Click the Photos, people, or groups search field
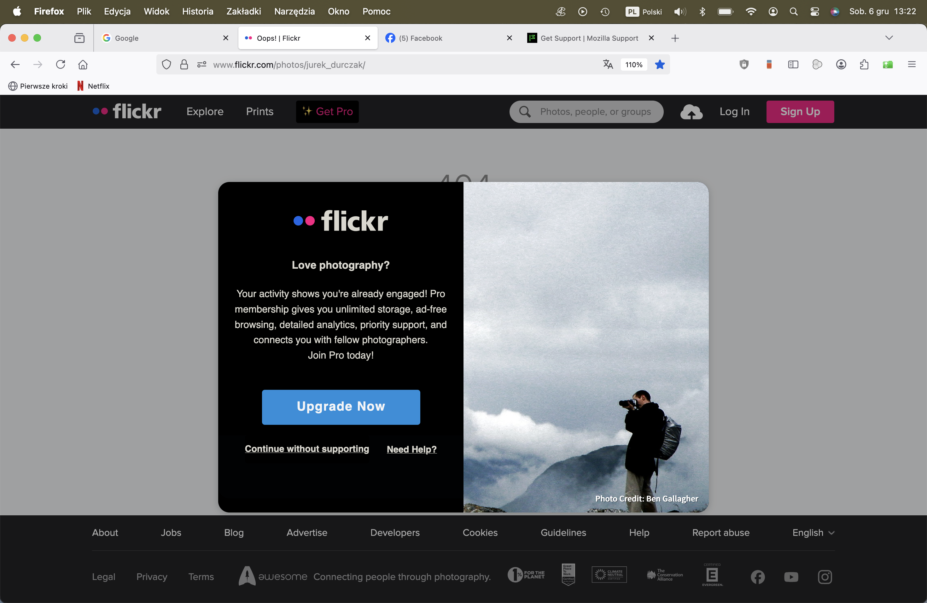Image resolution: width=927 pixels, height=603 pixels. tap(595, 112)
